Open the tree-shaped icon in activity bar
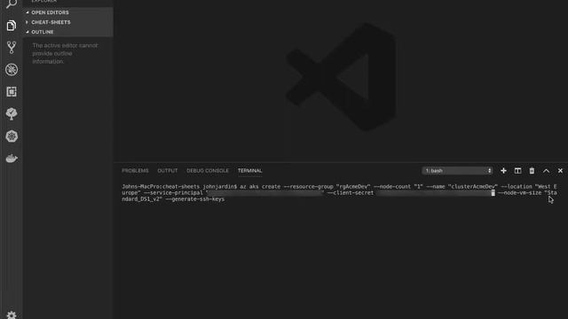The width and height of the screenshot is (568, 319). click(x=12, y=114)
